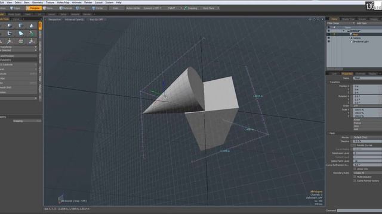Click the first move-transform icon in third row

click(10, 41)
